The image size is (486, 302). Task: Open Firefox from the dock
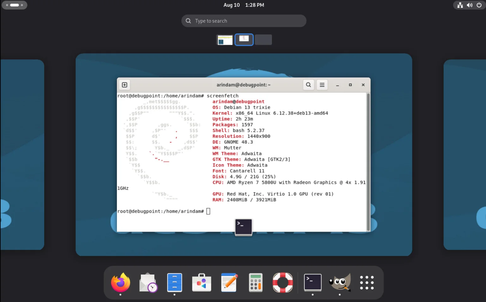[120, 282]
